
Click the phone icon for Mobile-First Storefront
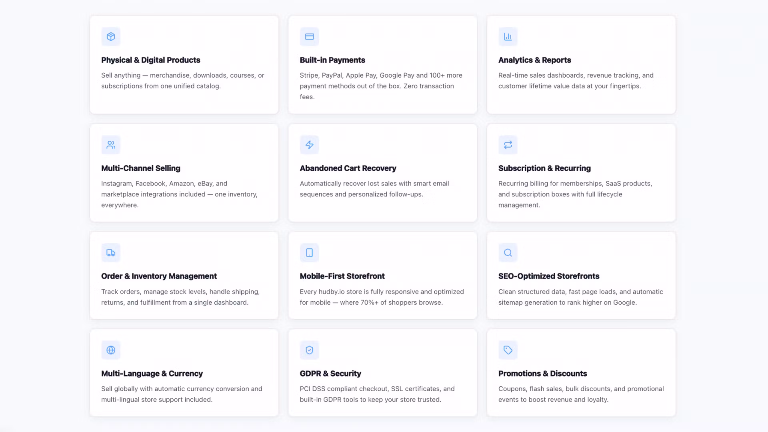click(x=309, y=253)
